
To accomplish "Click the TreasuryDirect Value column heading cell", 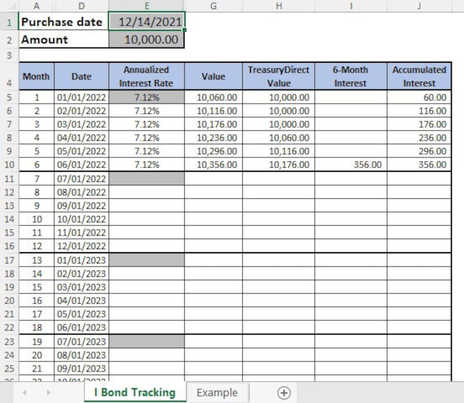I will tap(279, 76).
